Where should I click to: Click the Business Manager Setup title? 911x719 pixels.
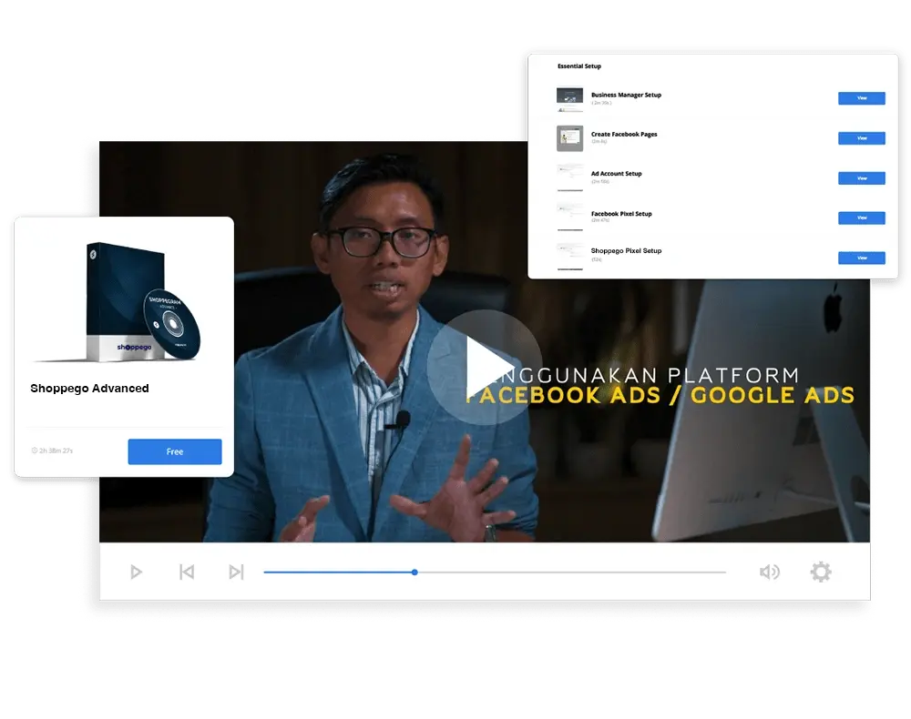click(627, 95)
